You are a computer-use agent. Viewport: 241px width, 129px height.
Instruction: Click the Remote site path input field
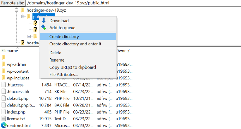[133, 3]
